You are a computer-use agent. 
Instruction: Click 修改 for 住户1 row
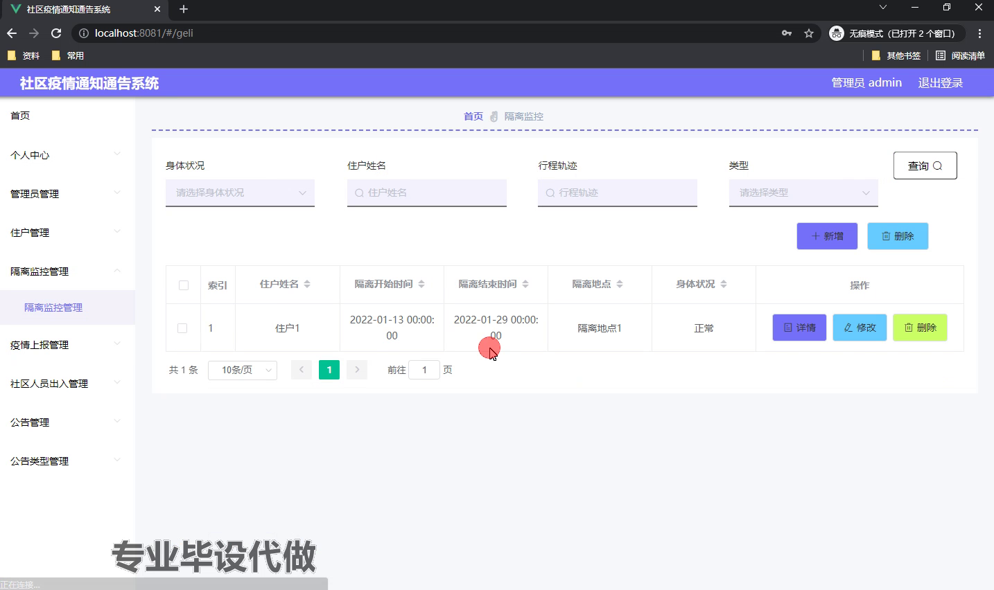click(860, 328)
